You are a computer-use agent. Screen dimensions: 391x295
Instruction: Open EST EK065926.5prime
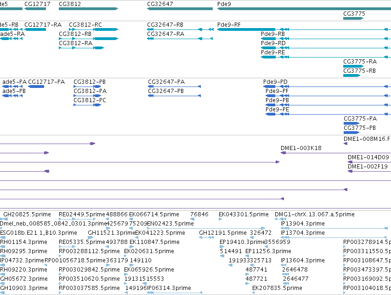149,270
